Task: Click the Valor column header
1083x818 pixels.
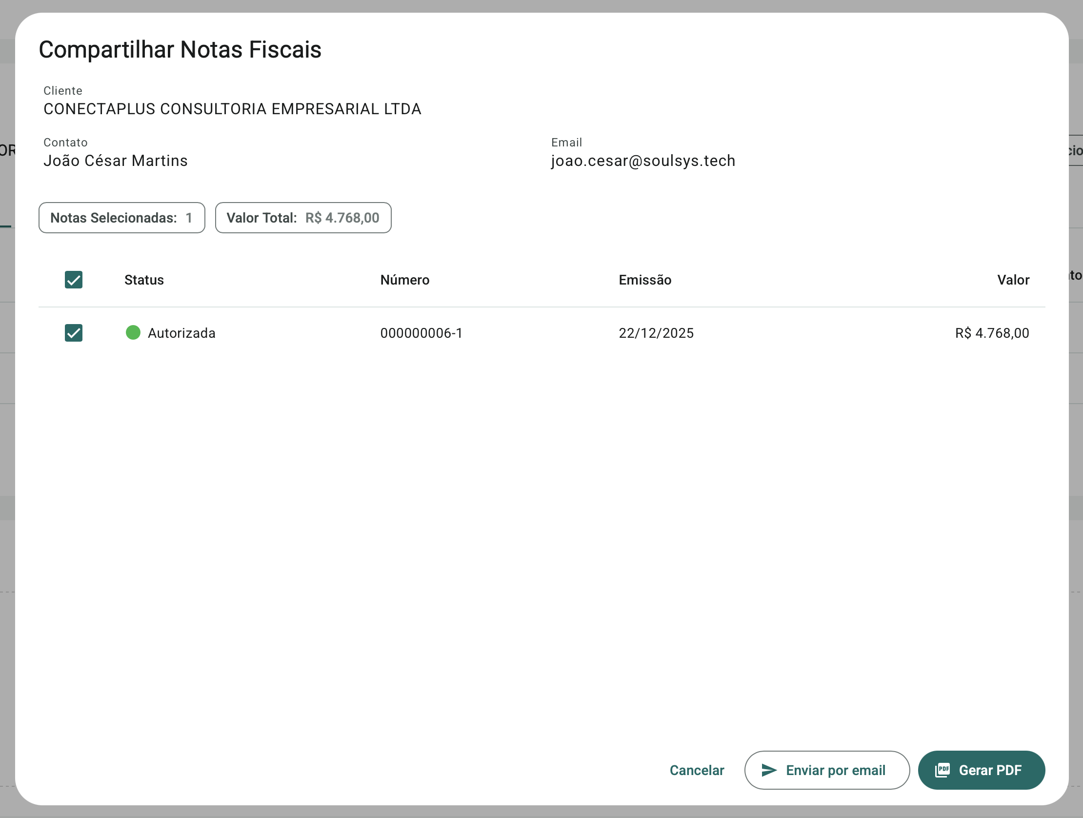Action: pyautogui.click(x=1013, y=280)
